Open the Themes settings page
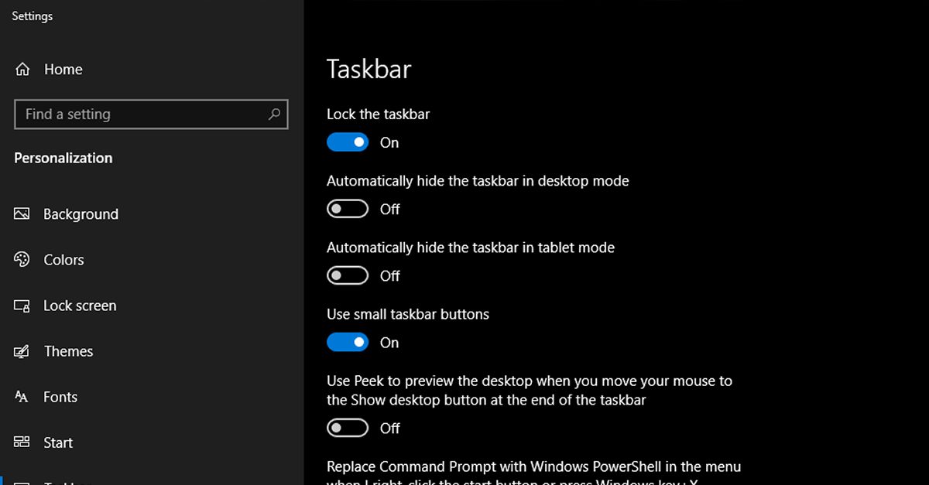Image resolution: width=929 pixels, height=485 pixels. 69,351
